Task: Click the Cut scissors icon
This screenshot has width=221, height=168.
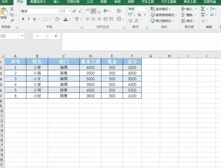Action: (12, 9)
